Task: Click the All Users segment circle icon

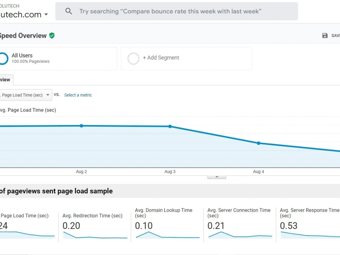Action: pyautogui.click(x=3, y=58)
